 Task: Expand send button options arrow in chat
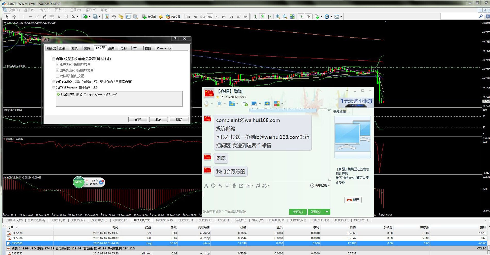pyautogui.click(x=327, y=212)
